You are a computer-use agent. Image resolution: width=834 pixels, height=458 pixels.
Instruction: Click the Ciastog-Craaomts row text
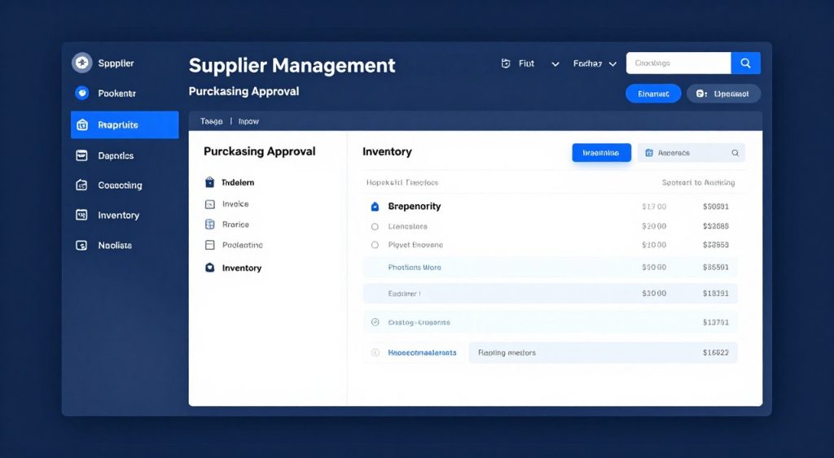tap(419, 322)
